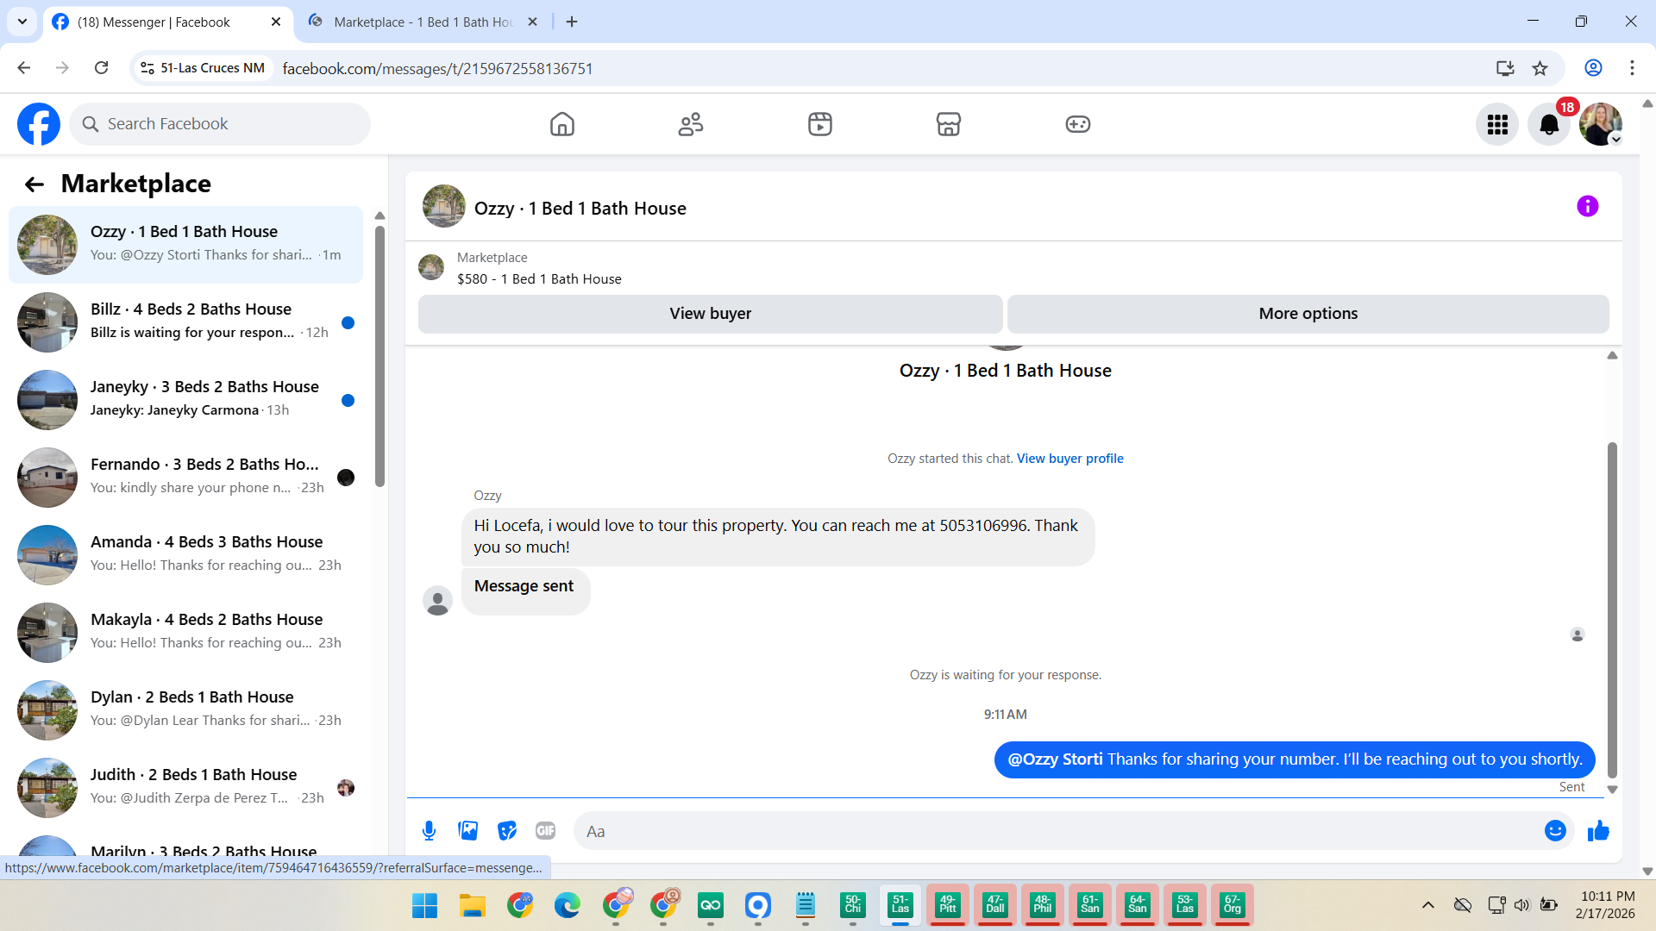Open the GIF picker icon

pos(545,831)
